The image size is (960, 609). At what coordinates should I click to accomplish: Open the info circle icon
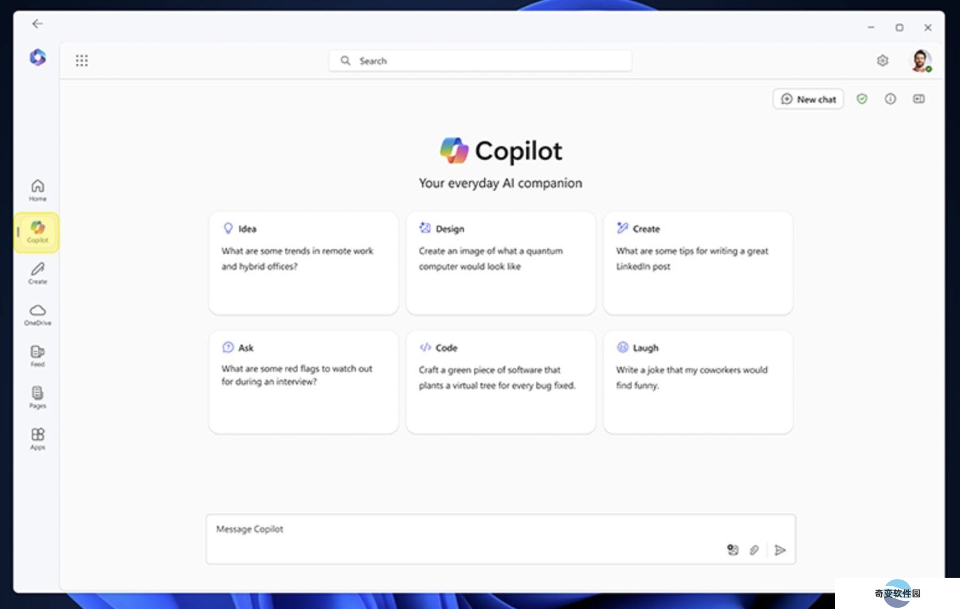[891, 99]
